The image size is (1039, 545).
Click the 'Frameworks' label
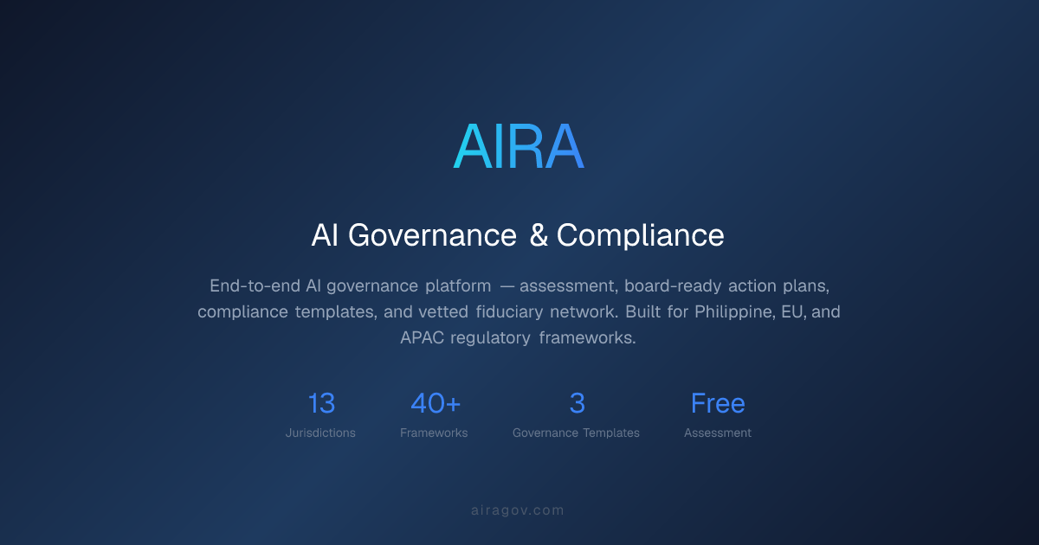434,433
